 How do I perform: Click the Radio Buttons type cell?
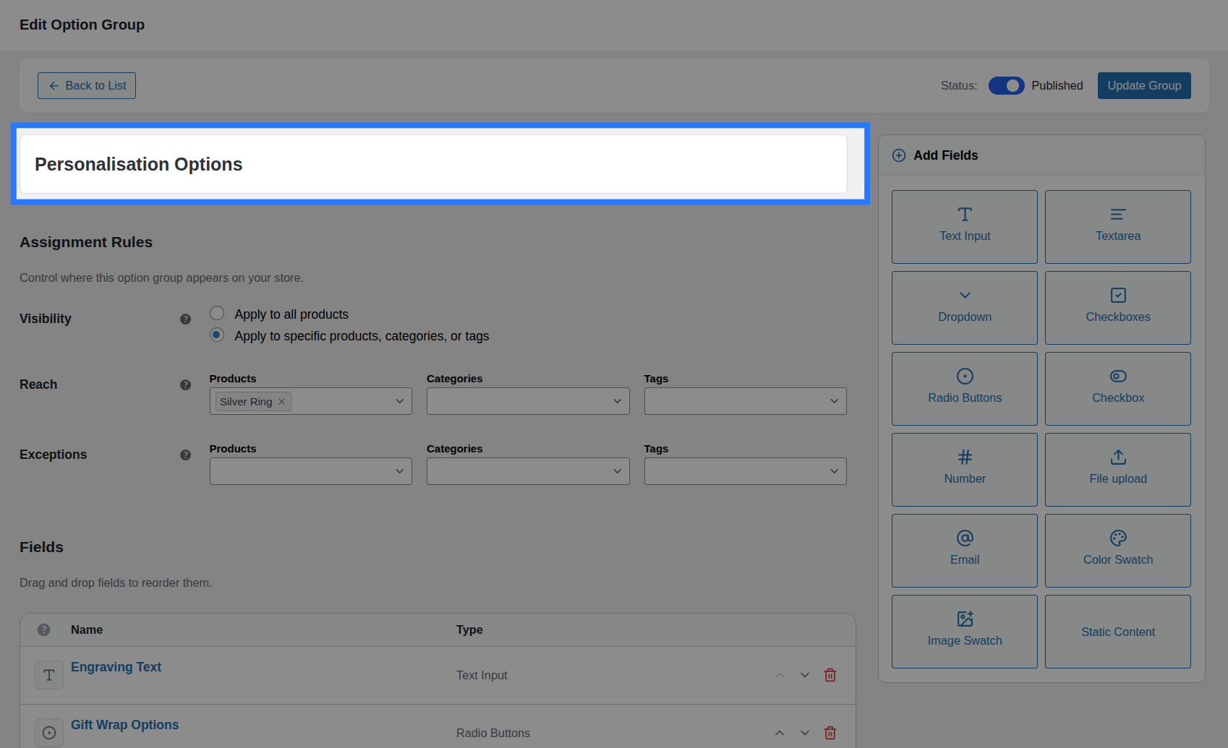point(493,733)
